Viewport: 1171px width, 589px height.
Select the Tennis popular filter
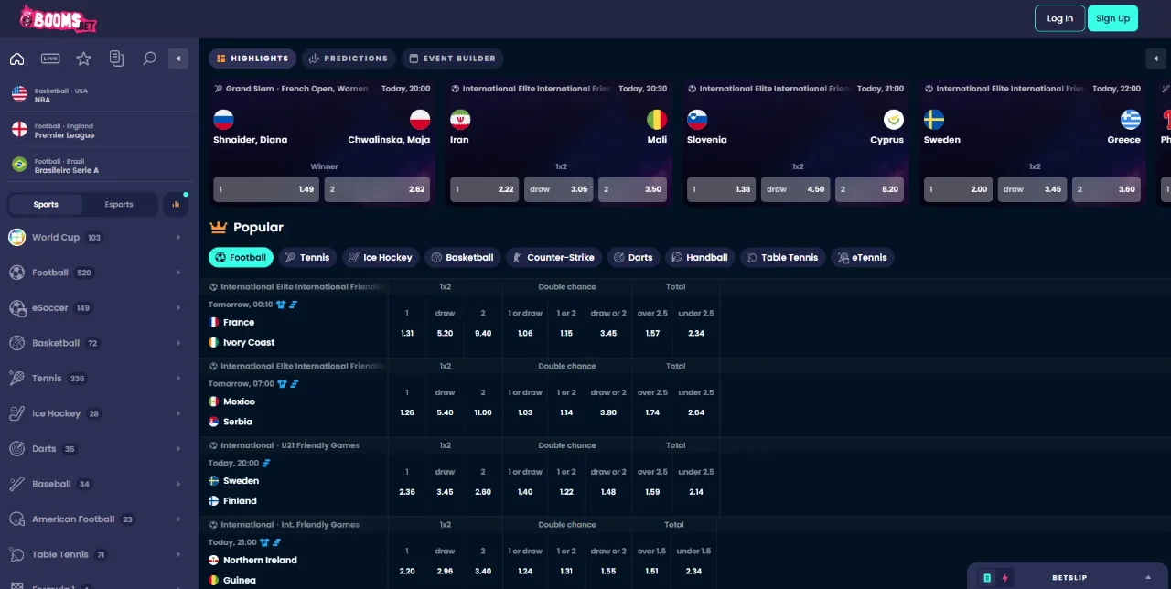pos(308,258)
